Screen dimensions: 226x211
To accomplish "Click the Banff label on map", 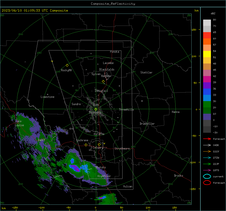I will pos(41,140).
